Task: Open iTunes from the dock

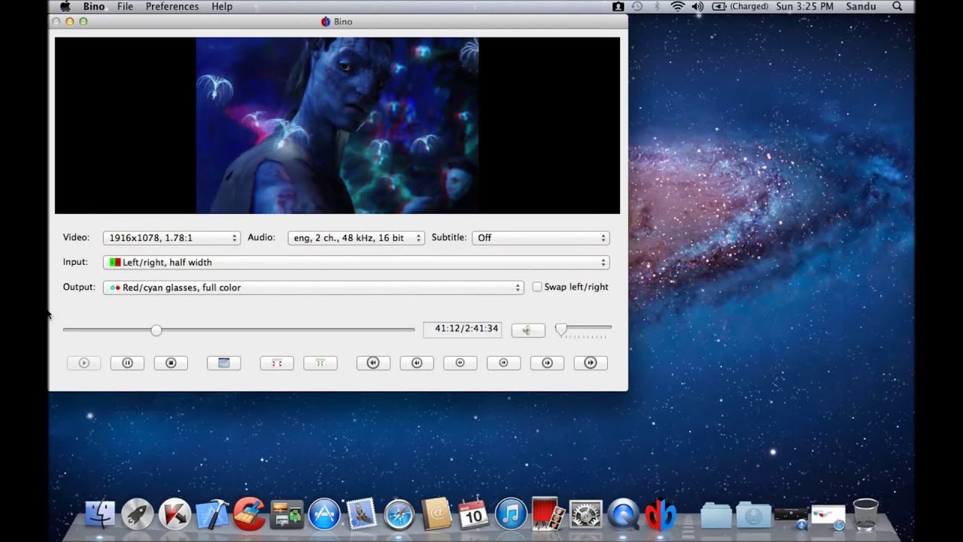Action: 511,514
